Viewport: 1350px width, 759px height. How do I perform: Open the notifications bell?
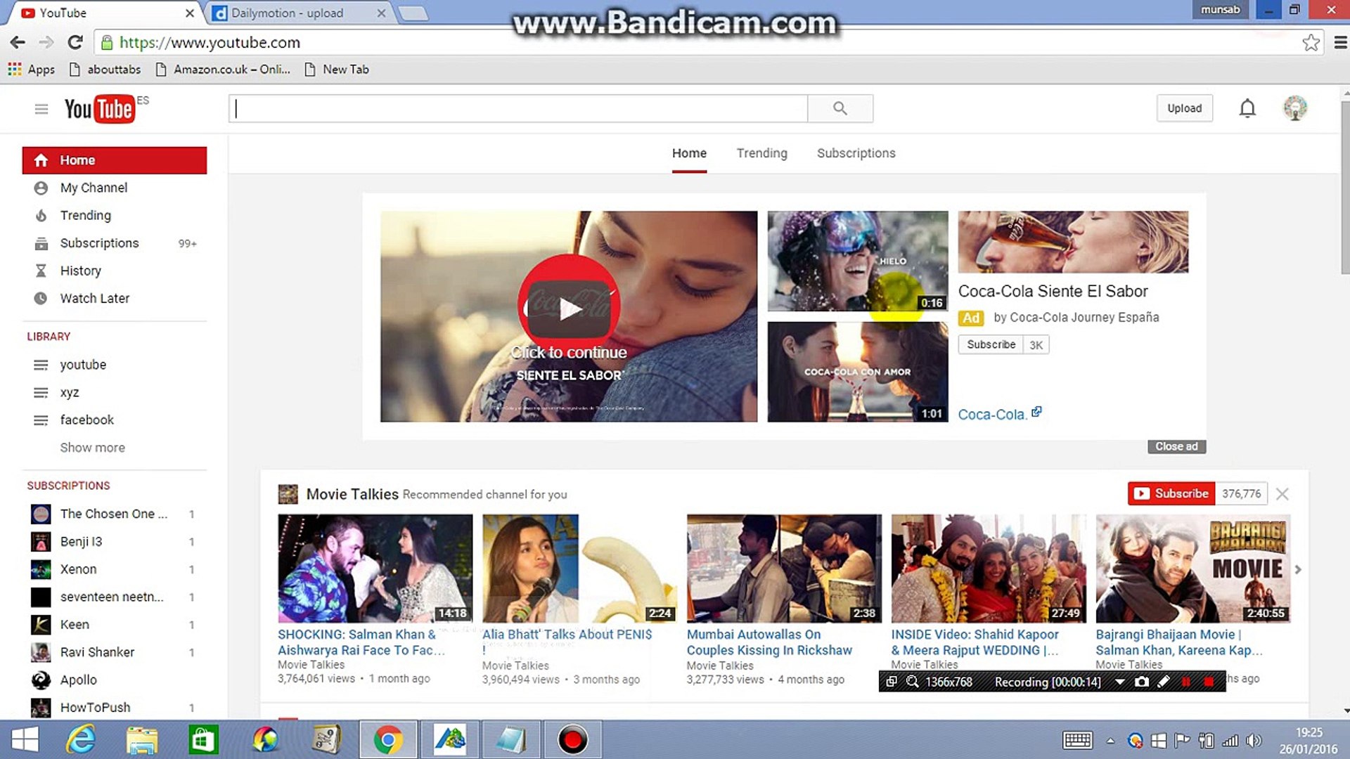pos(1247,108)
